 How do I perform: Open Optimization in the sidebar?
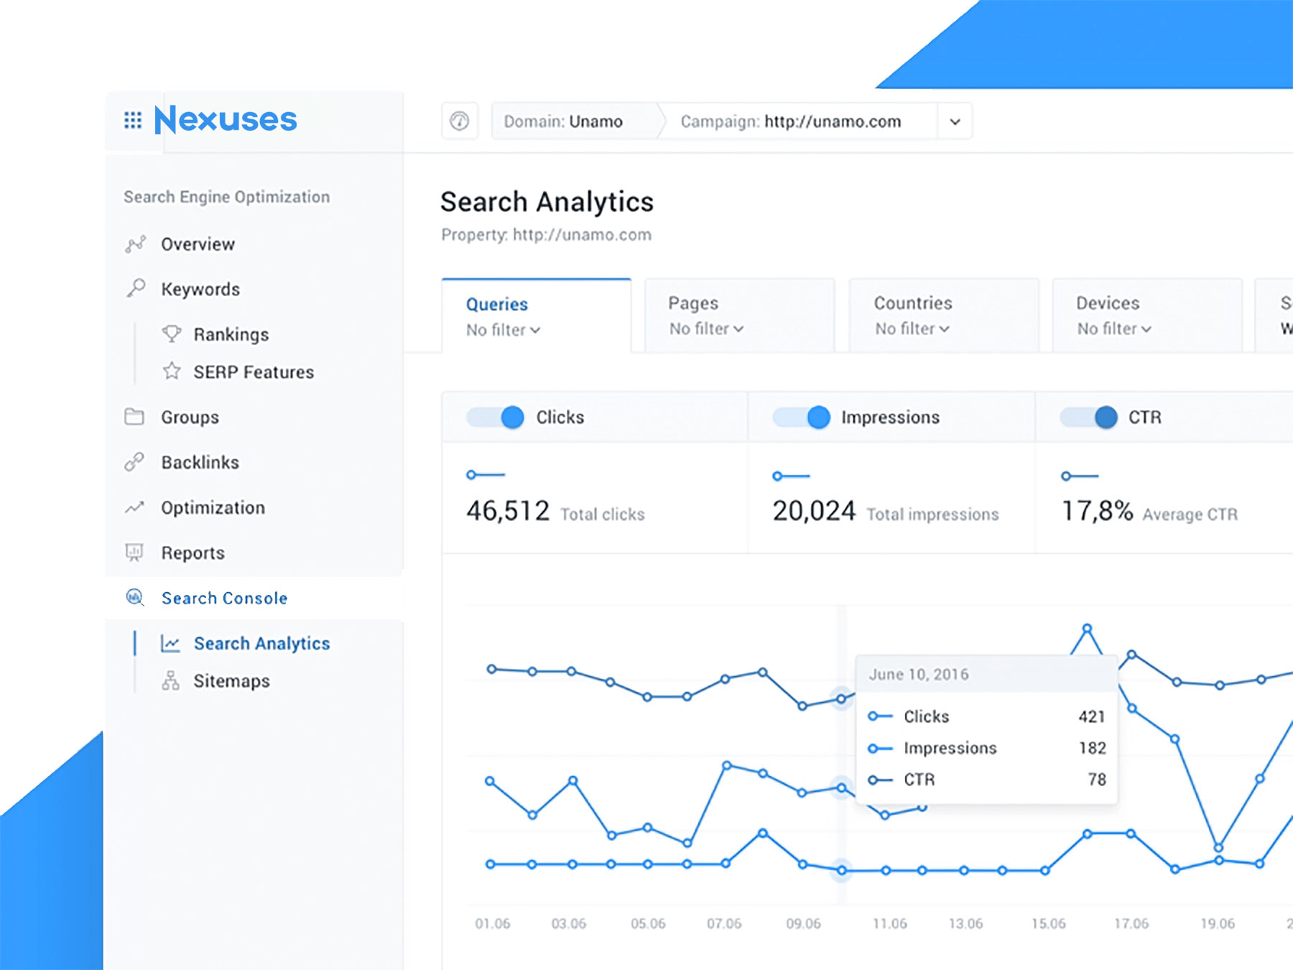213,508
